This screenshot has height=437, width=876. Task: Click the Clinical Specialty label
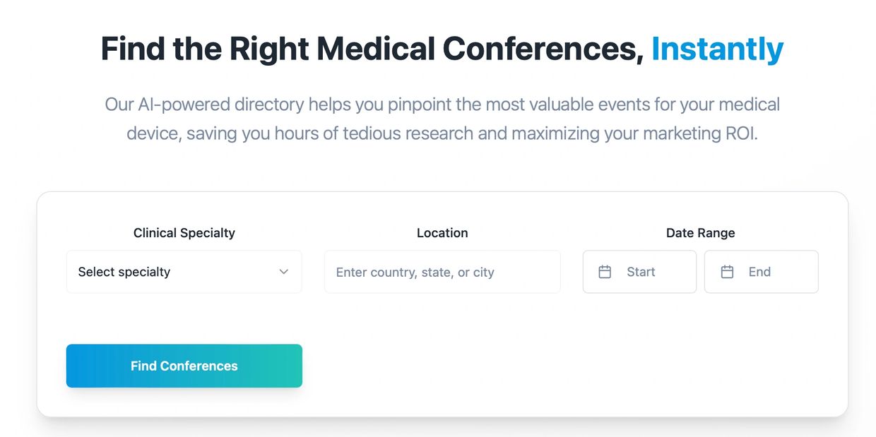(184, 233)
